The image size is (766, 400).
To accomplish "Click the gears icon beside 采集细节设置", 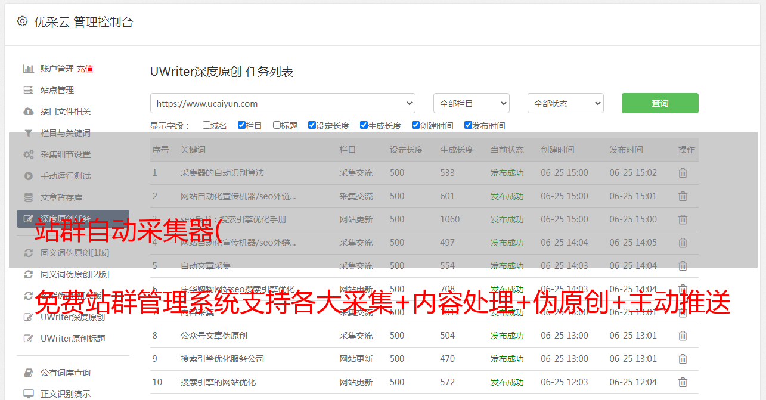I will coord(28,154).
